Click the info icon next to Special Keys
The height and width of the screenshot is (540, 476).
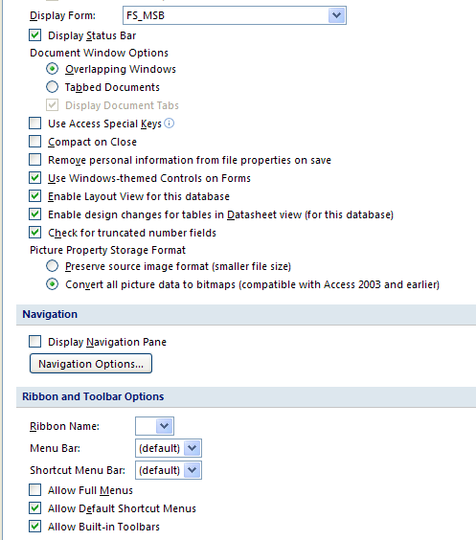click(x=170, y=123)
